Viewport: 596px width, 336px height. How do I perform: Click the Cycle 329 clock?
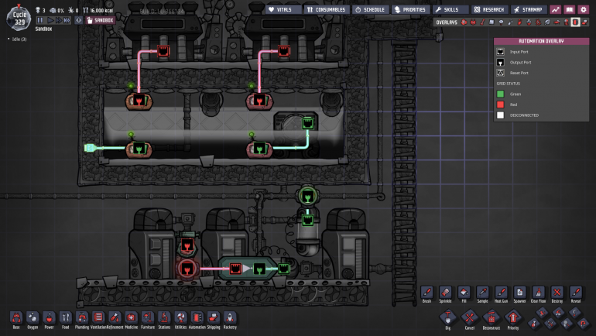tap(19, 18)
